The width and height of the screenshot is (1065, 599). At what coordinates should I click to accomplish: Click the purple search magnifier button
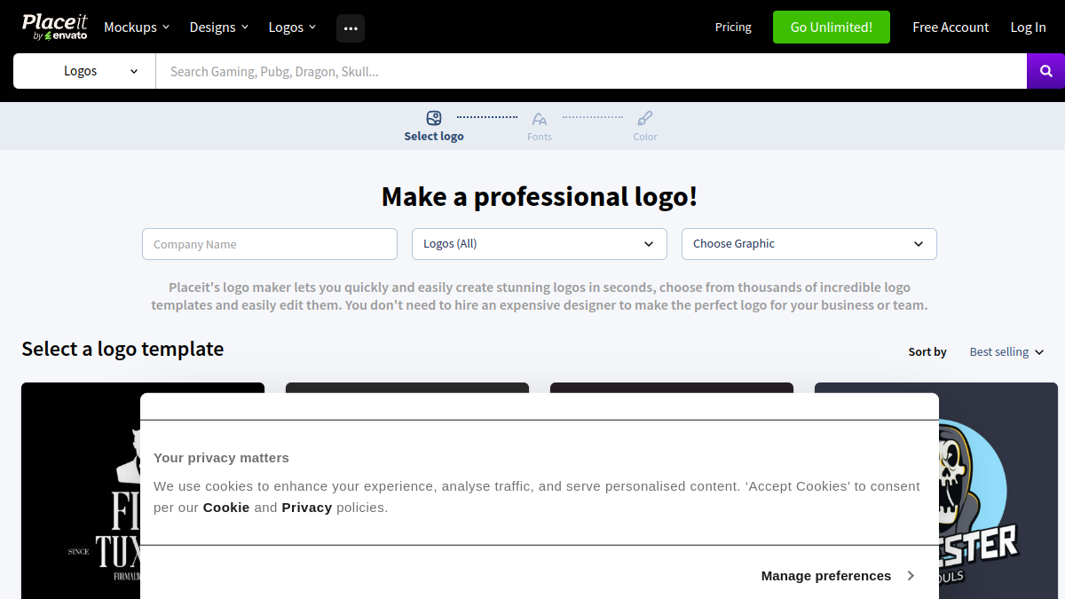click(1046, 71)
